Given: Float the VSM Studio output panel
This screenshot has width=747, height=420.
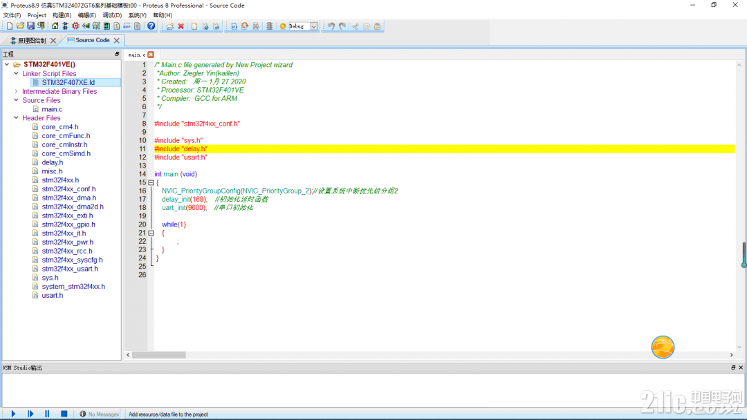Looking at the screenshot, I should click(733, 367).
